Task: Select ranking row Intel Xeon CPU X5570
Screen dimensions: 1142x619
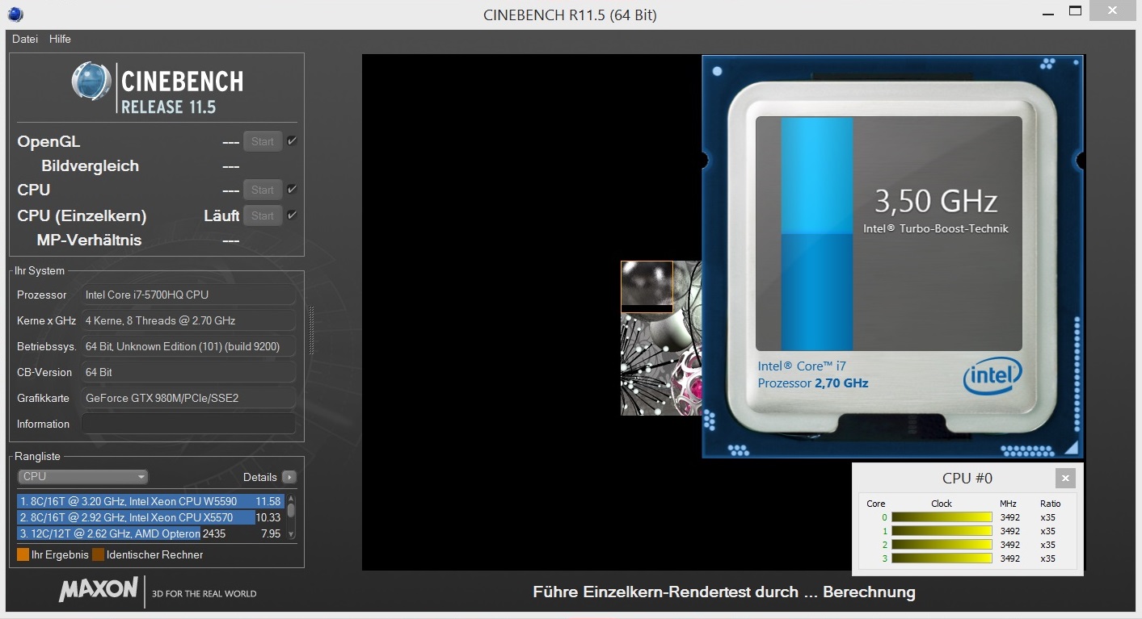Action: point(150,517)
